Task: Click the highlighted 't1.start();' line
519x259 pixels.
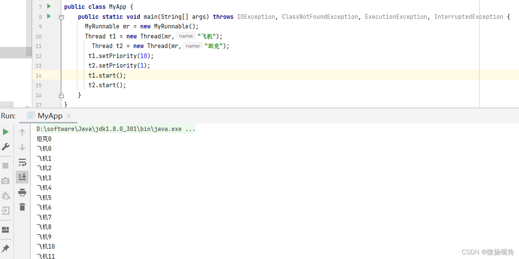Action: tap(107, 75)
